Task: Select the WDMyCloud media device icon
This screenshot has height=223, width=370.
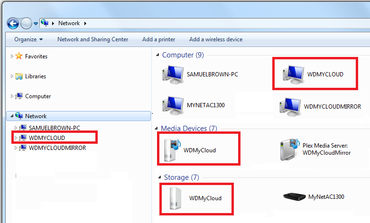Action: [x=172, y=150]
